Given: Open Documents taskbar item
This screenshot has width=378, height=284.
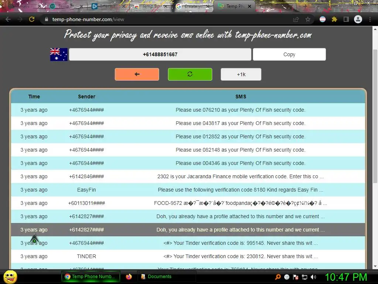Looking at the screenshot, I should pyautogui.click(x=166, y=277).
